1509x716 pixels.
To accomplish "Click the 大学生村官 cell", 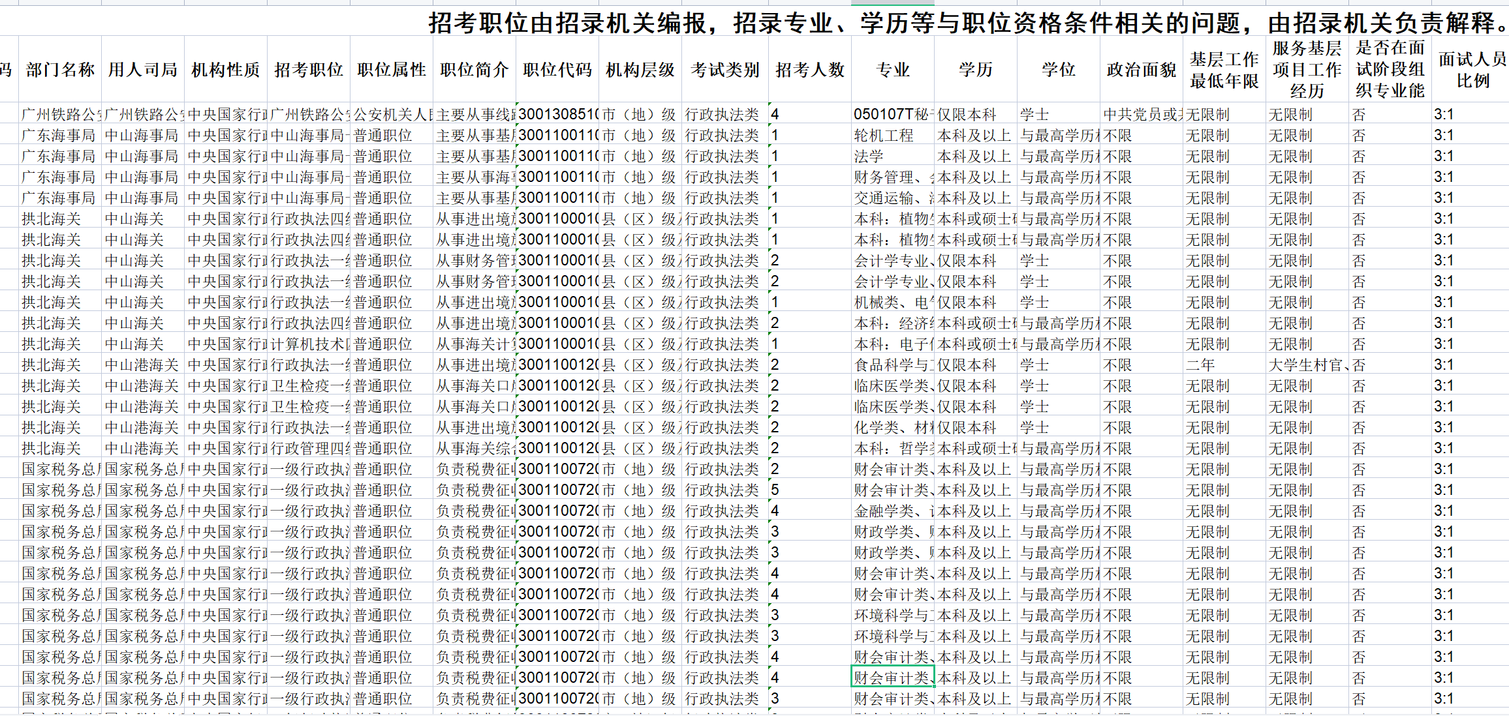I will (1307, 365).
